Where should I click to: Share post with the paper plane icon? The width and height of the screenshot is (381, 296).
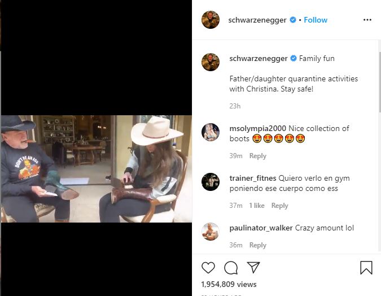253,268
